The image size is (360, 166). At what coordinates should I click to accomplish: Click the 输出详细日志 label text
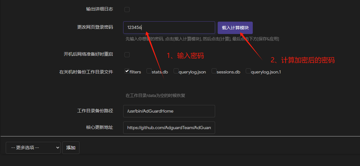point(99,9)
